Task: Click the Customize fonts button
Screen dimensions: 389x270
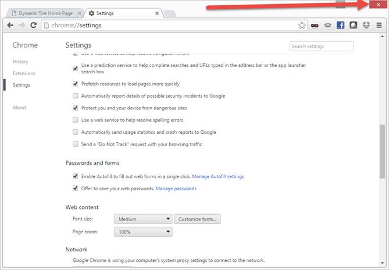Action: click(198, 219)
